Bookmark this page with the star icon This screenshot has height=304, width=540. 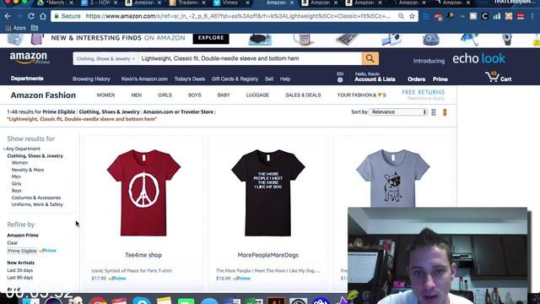(412, 16)
